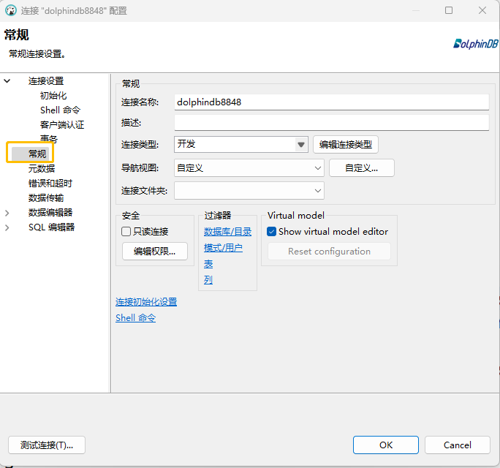The width and height of the screenshot is (500, 468).
Task: Open the 数据库/目录 filter link
Action: tap(227, 232)
